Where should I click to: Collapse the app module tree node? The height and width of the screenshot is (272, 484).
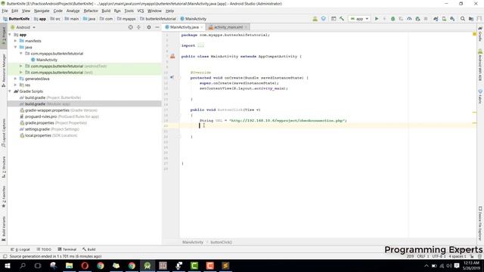pyautogui.click(x=10, y=35)
